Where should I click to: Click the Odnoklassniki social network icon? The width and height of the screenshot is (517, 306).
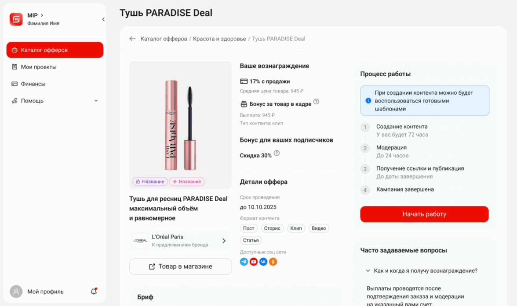click(x=273, y=262)
